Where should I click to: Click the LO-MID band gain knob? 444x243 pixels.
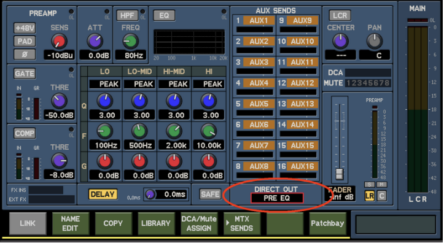pos(139,161)
